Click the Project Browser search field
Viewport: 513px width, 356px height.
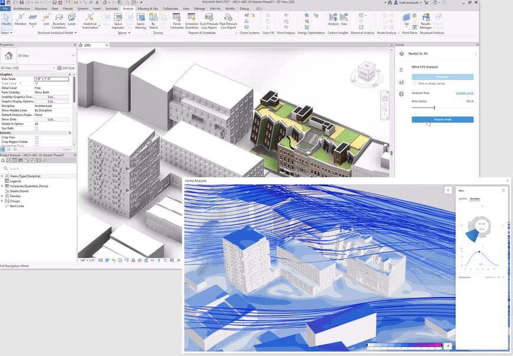[38, 168]
